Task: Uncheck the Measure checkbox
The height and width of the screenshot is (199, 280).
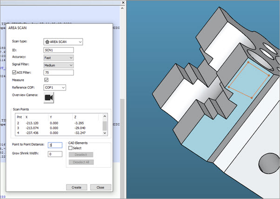Action: [x=46, y=80]
